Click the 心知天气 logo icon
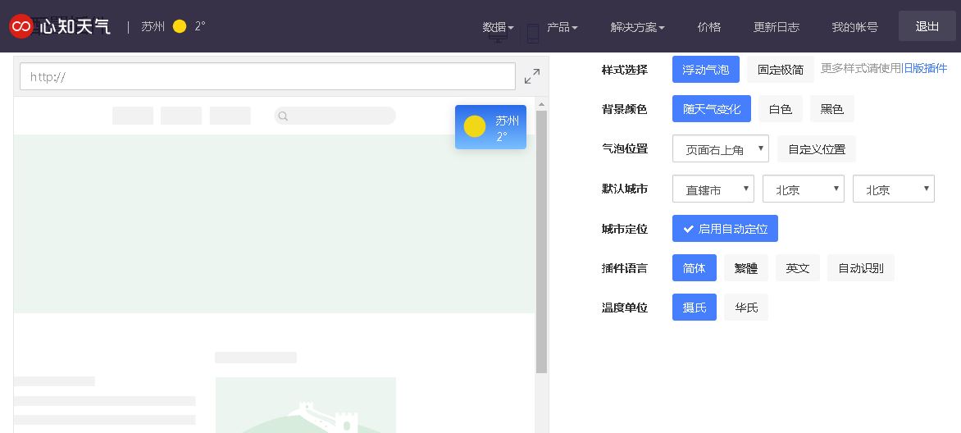The image size is (961, 433). (x=20, y=26)
